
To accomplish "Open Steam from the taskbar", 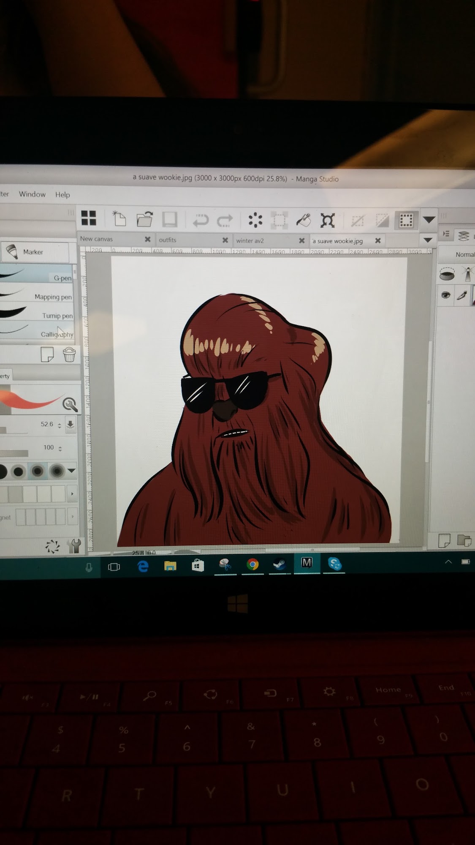I will click(x=279, y=564).
